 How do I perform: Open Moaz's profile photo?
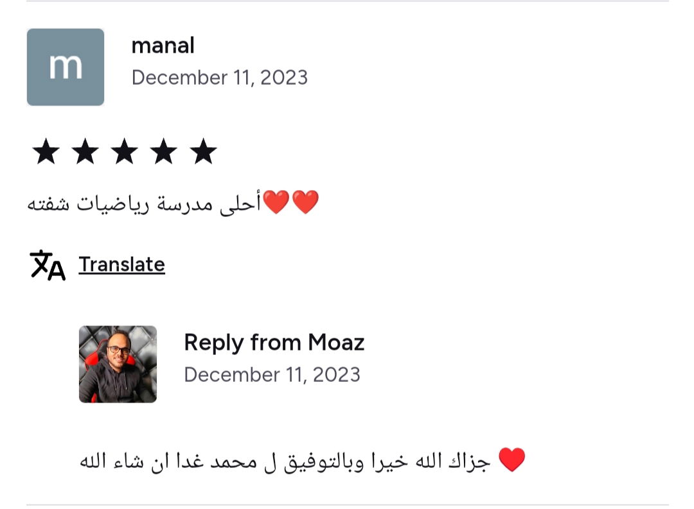coord(118,364)
